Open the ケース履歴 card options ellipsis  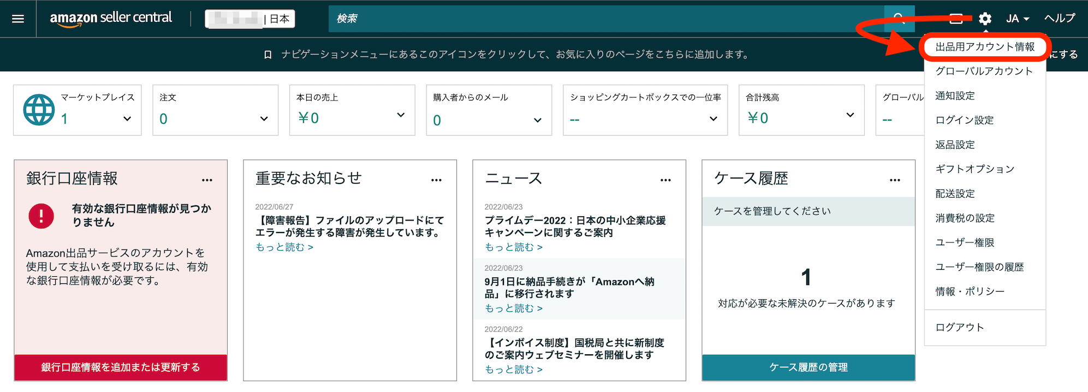(x=895, y=180)
